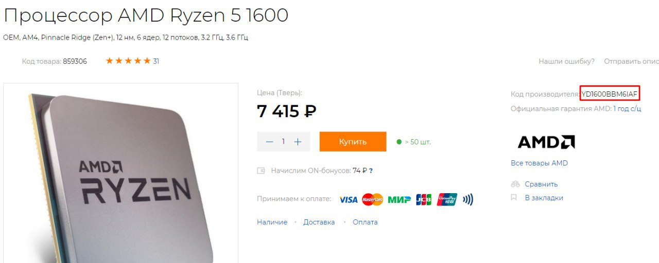The height and width of the screenshot is (263, 659).
Task: Click the contactless payment icon
Action: point(467,199)
